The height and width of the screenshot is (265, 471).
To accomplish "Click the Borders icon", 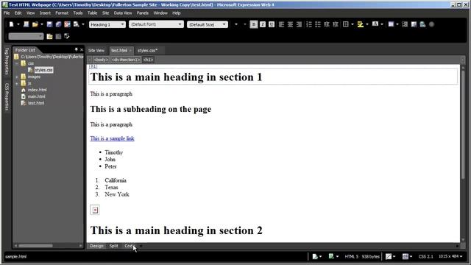I will coord(346,24).
